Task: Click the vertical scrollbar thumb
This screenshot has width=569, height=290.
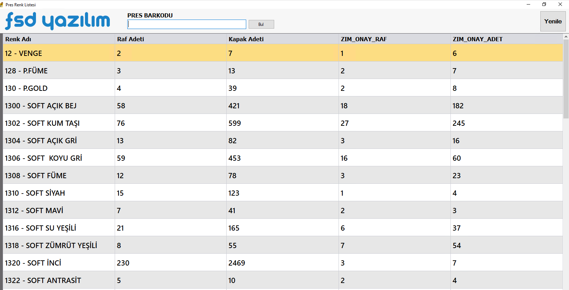Action: tap(566, 79)
